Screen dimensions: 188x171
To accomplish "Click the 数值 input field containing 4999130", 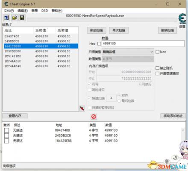I will pyautogui.click(x=143, y=44).
